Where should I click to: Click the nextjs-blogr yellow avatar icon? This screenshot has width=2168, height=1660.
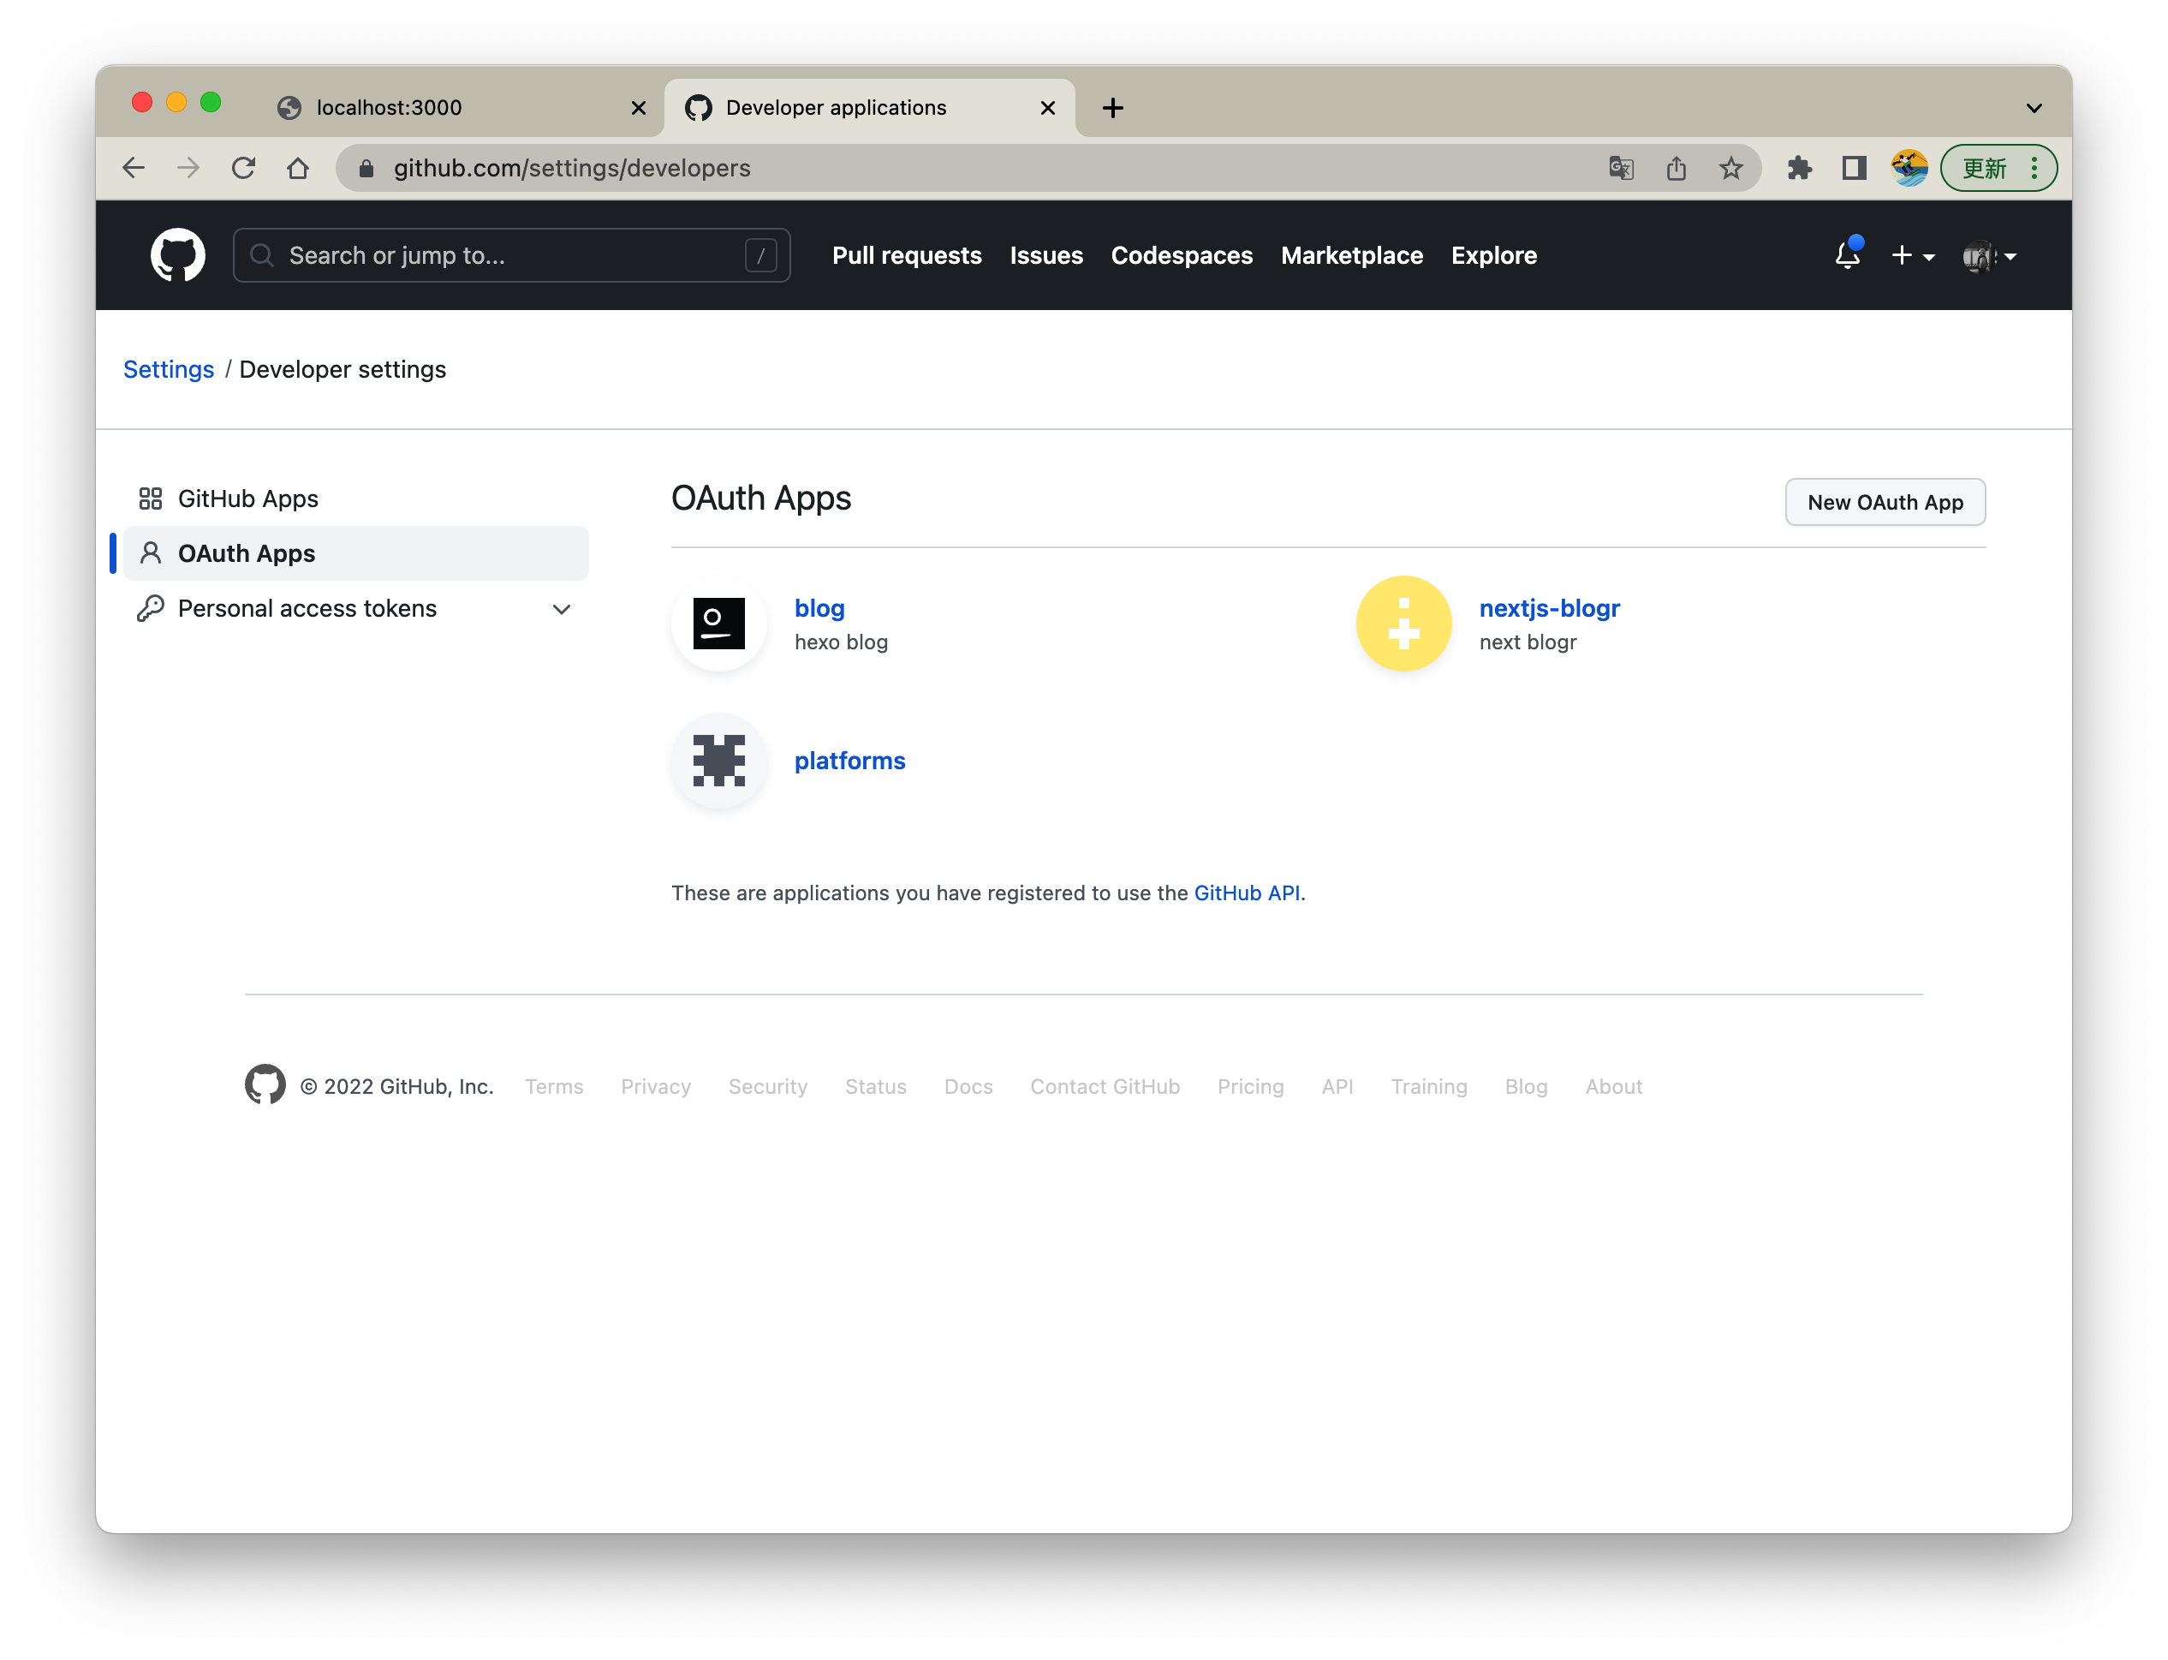[1403, 624]
